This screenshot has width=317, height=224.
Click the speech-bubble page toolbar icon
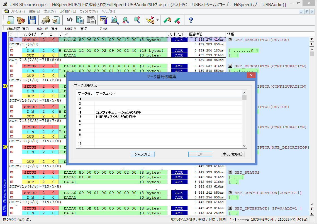pyautogui.click(x=56, y=20)
